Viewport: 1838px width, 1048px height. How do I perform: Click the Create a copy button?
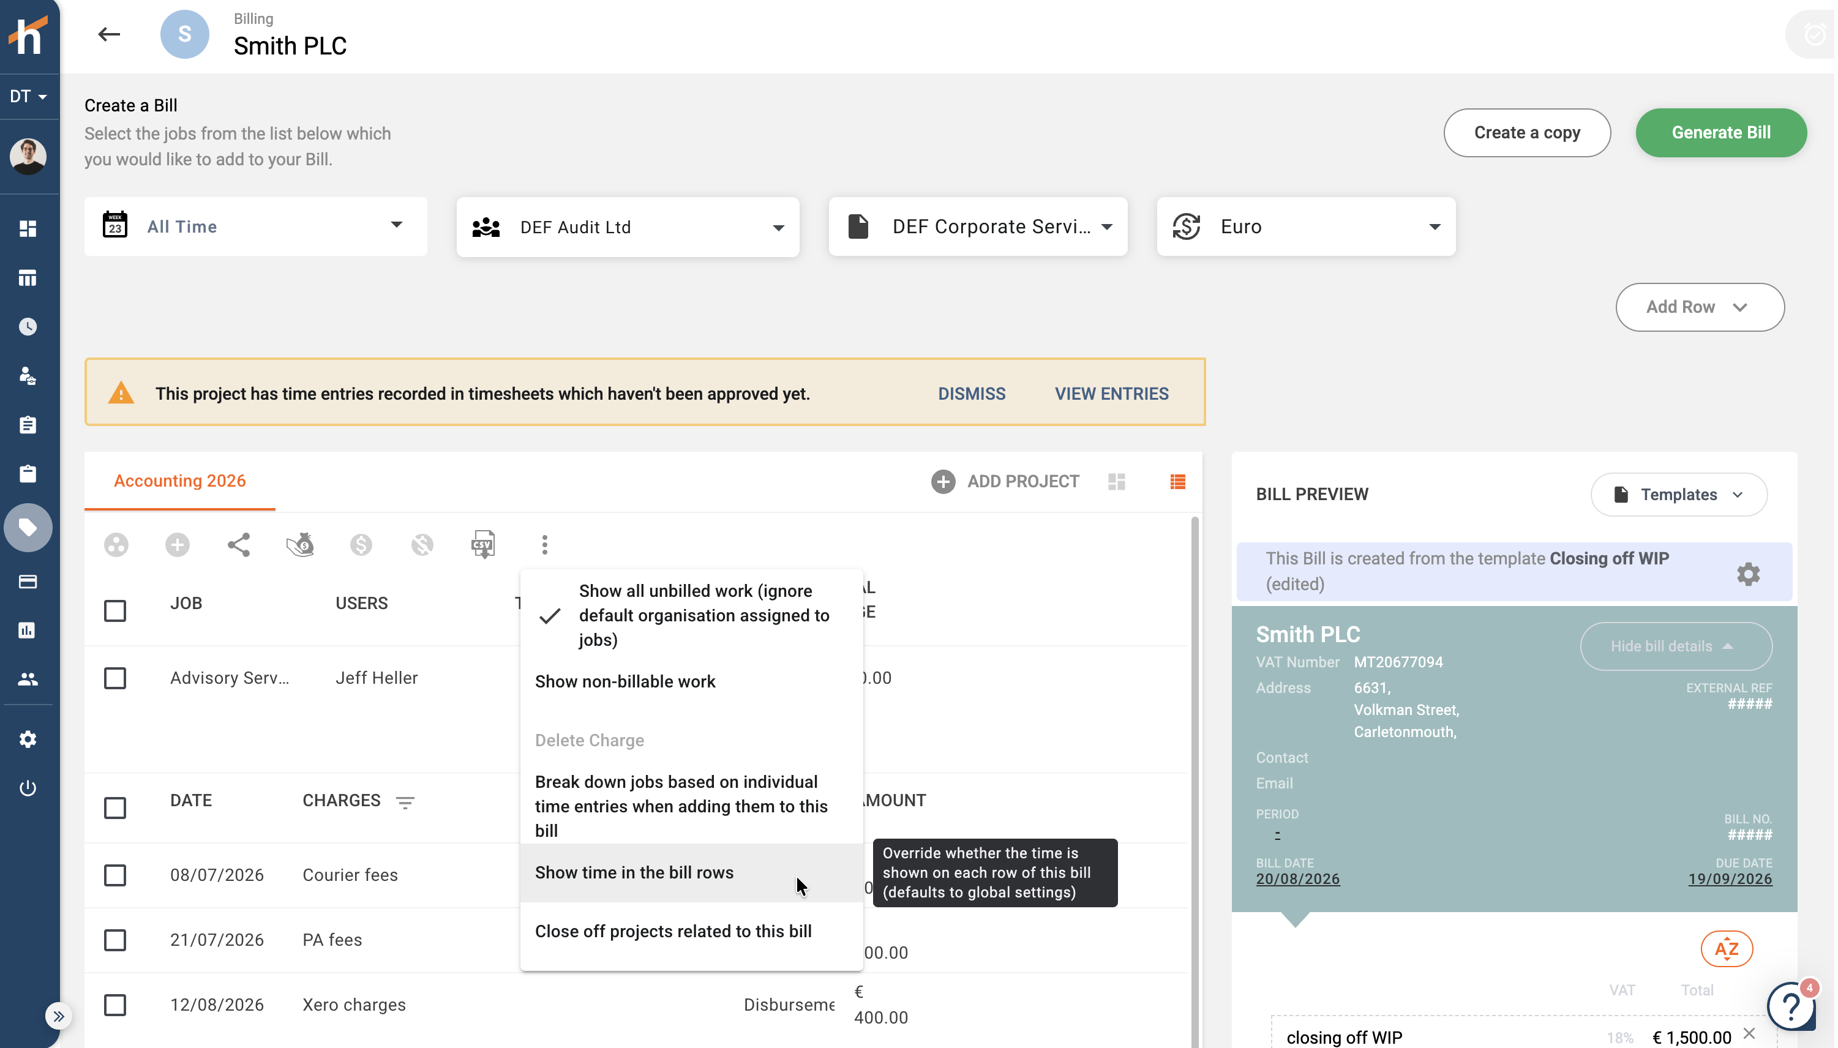tap(1527, 132)
